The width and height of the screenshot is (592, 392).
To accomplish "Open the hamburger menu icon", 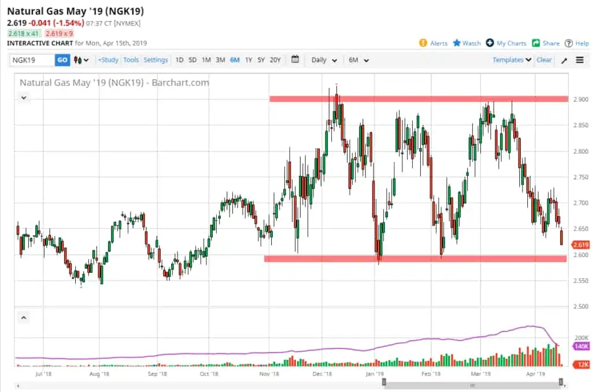I will [x=580, y=60].
